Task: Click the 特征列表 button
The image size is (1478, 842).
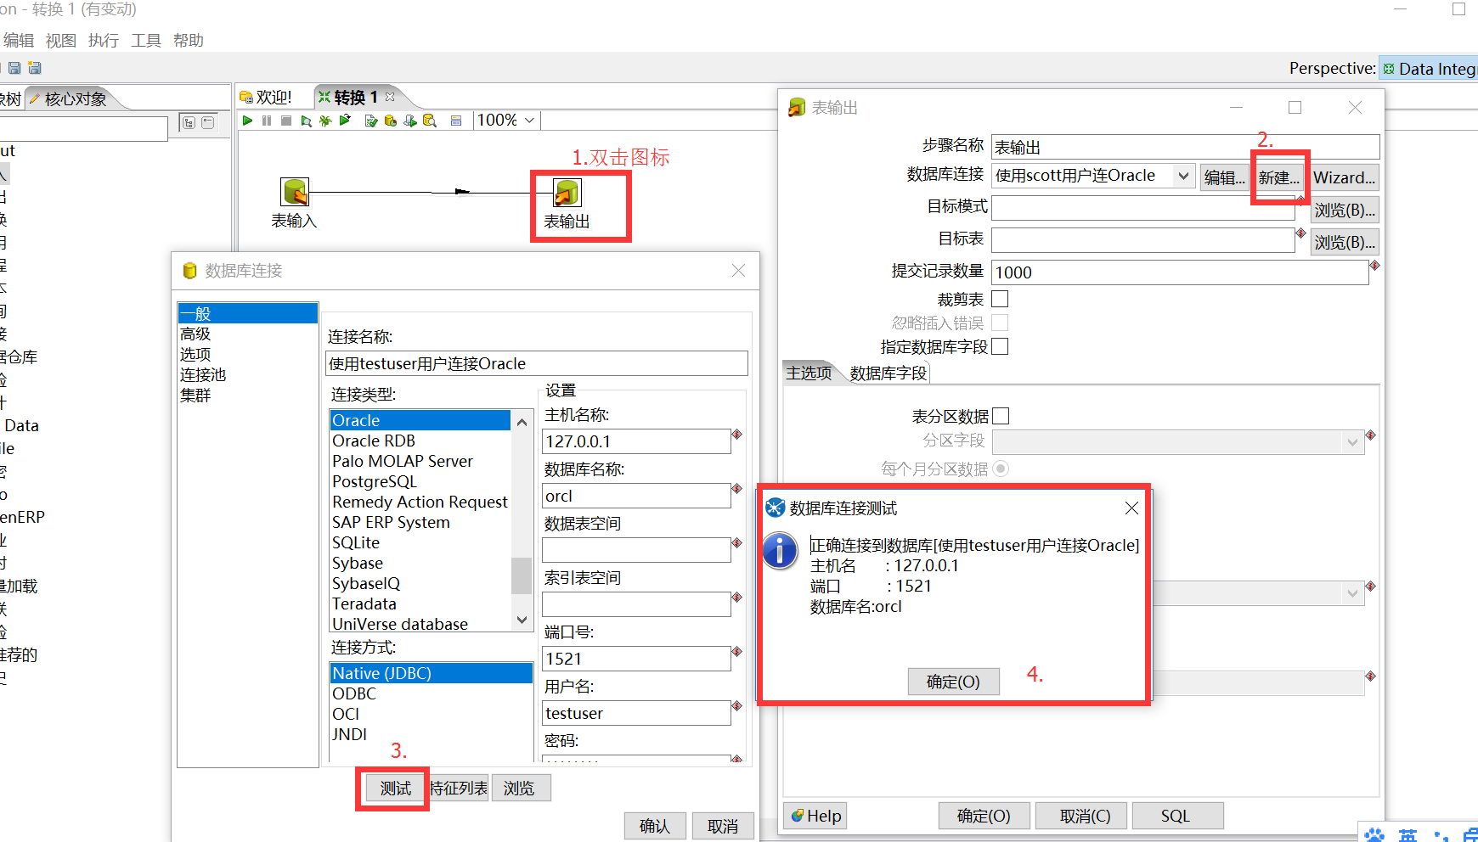Action: (x=459, y=789)
